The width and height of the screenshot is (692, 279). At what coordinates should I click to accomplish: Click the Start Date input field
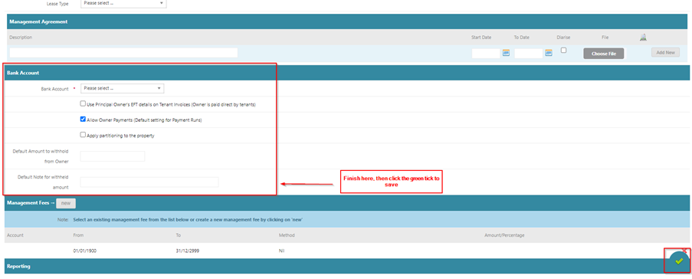486,54
